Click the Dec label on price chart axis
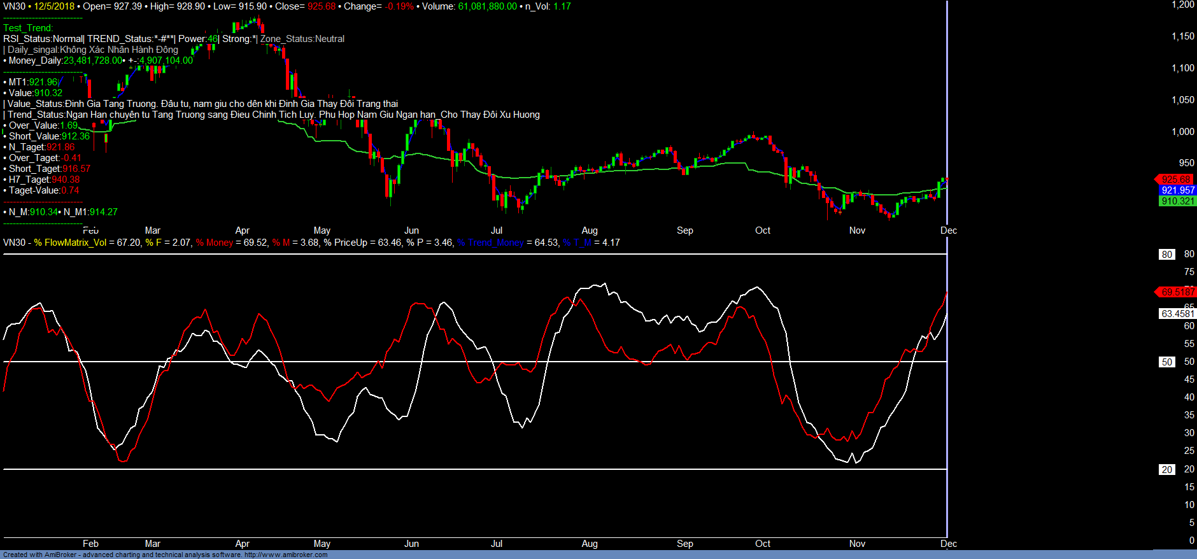Screen dimensions: 1197x559 point(949,230)
